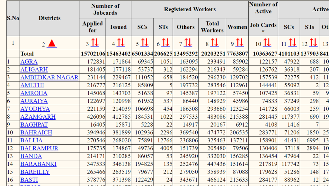Open BARABANKI district link

click(x=39, y=164)
